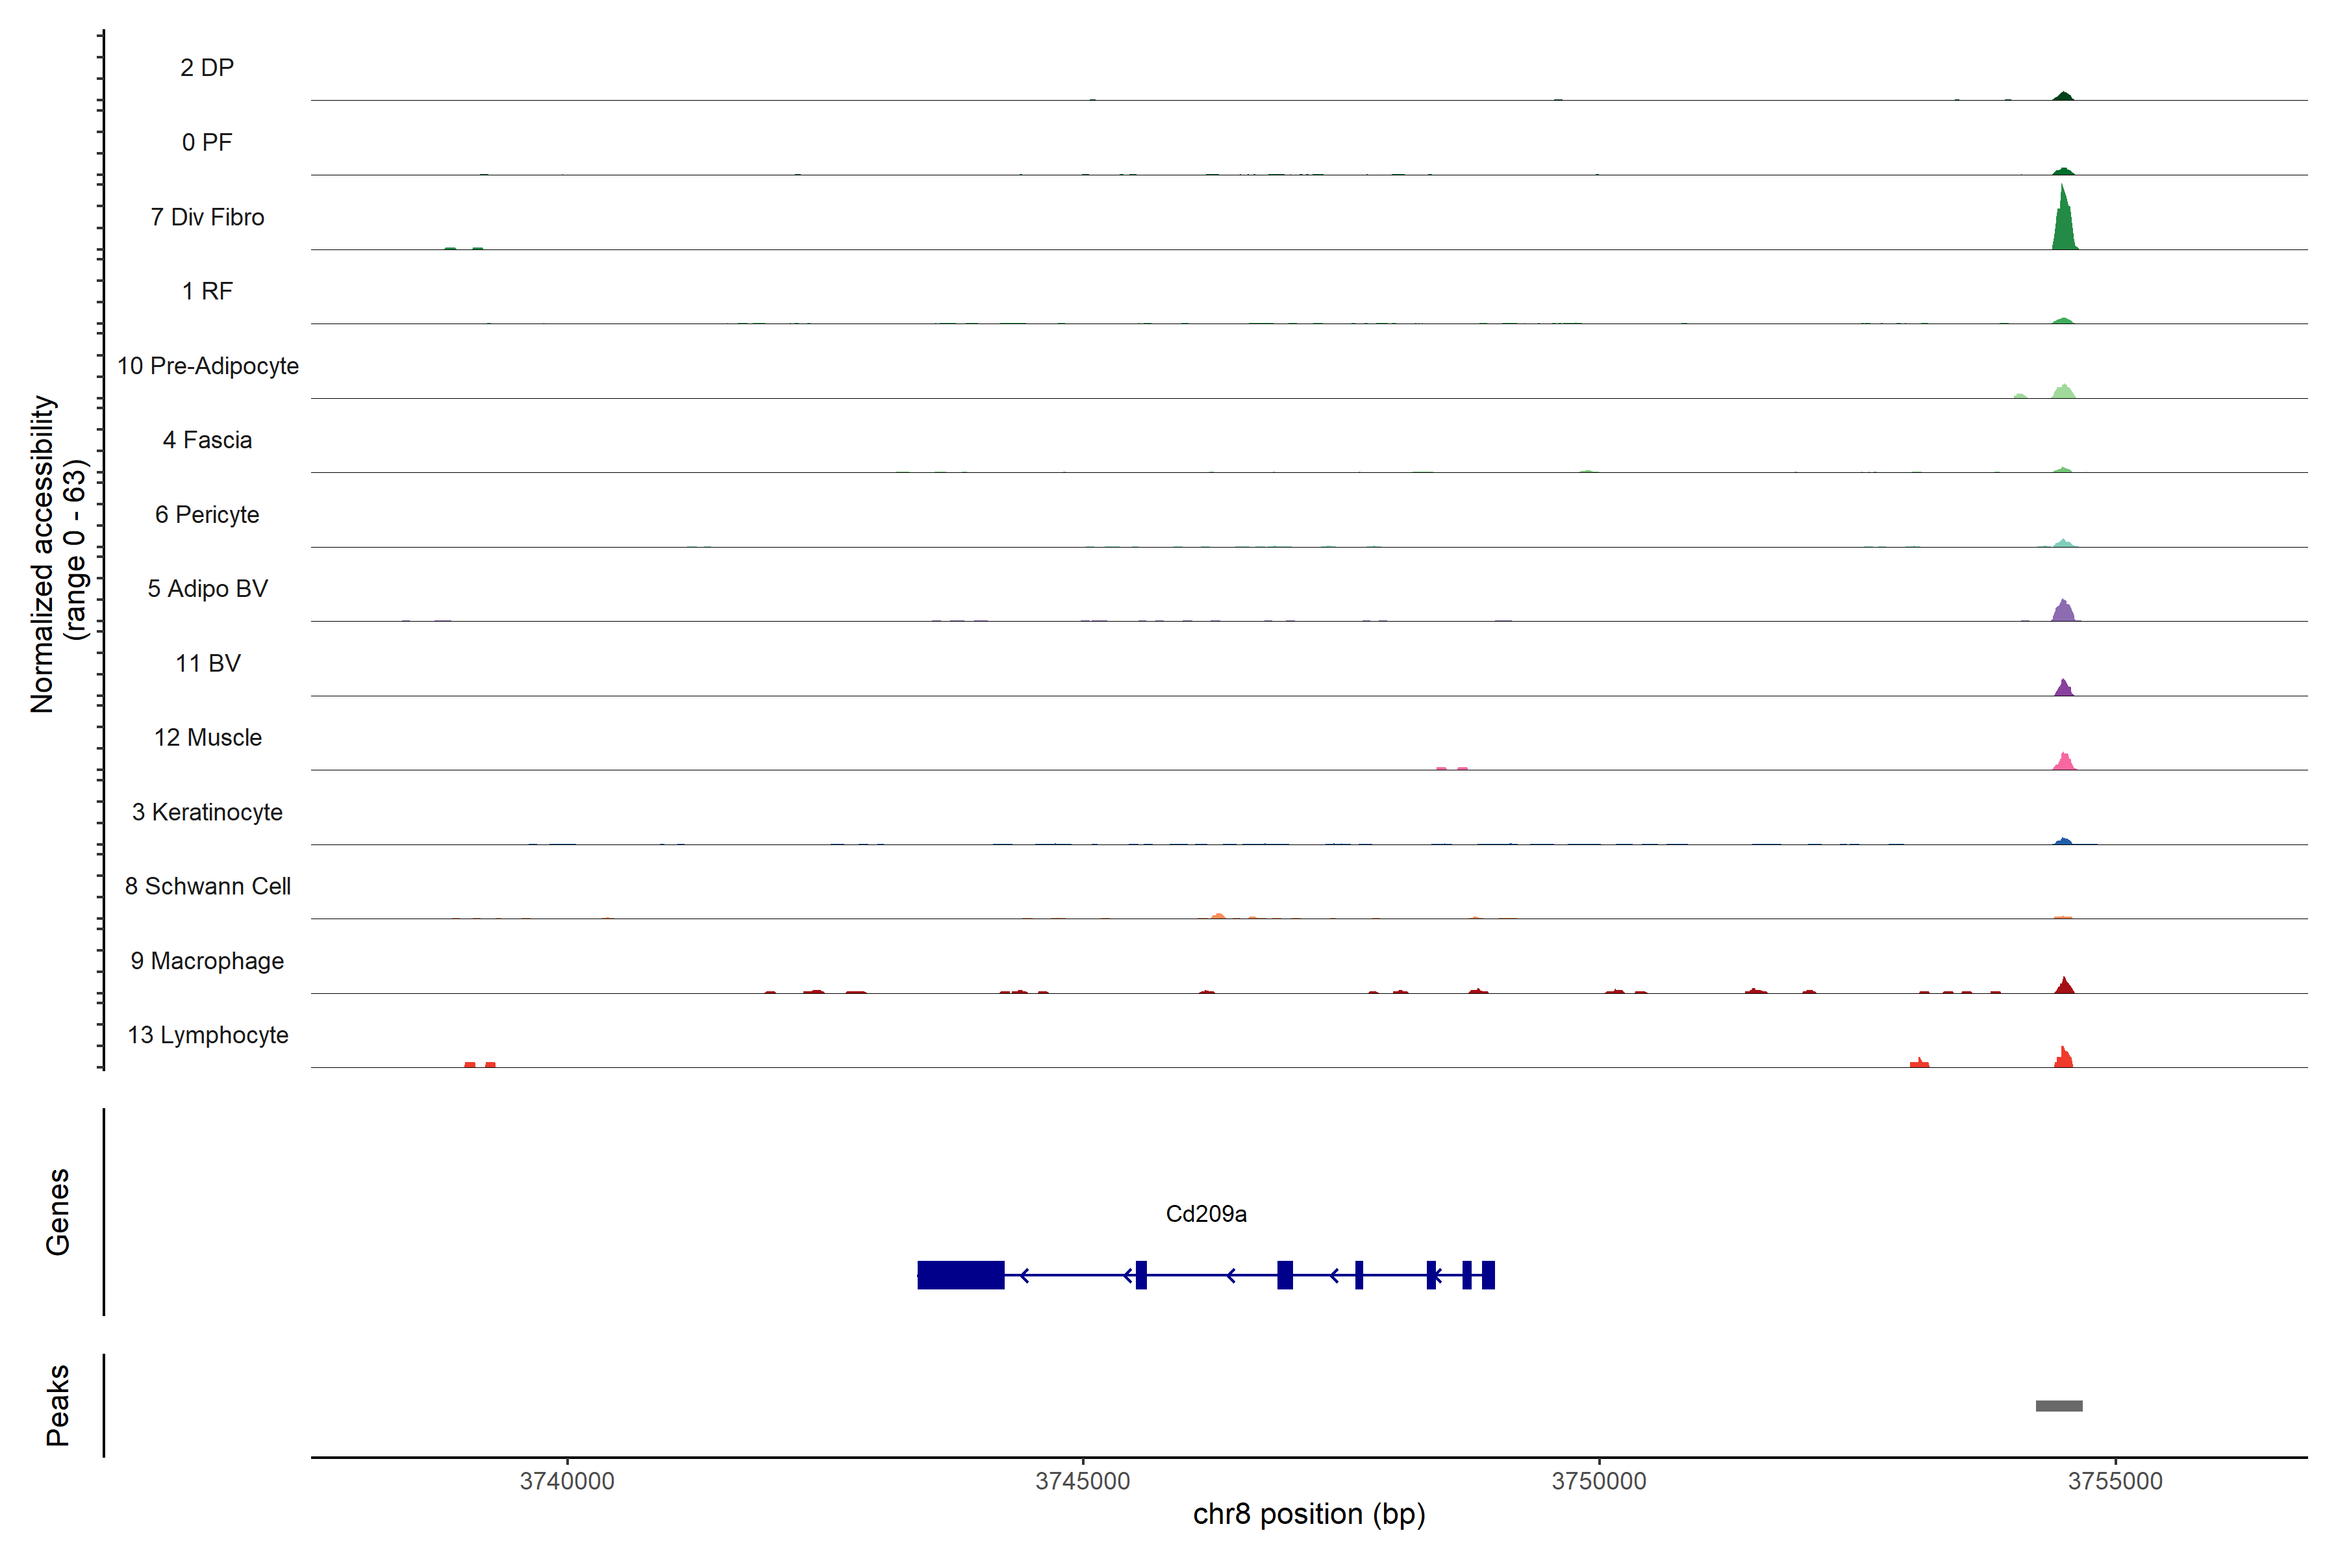2338x1559 pixels.
Task: Click the Genes panel label
Action: [x=58, y=1212]
